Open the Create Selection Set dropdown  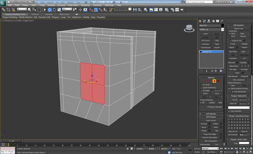coord(123,9)
